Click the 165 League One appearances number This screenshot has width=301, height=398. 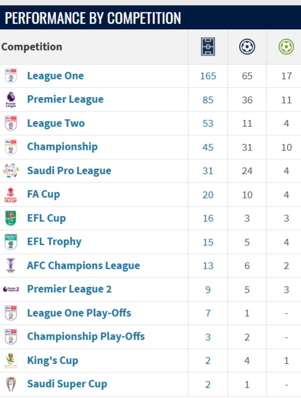pyautogui.click(x=208, y=76)
